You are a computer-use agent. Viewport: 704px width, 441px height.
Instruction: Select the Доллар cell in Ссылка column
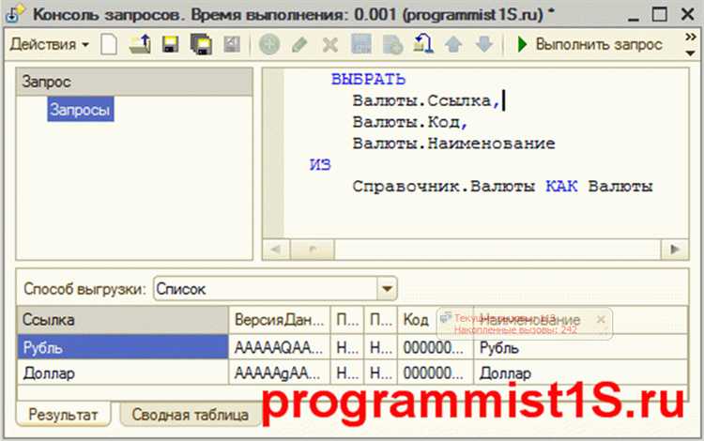tap(123, 373)
